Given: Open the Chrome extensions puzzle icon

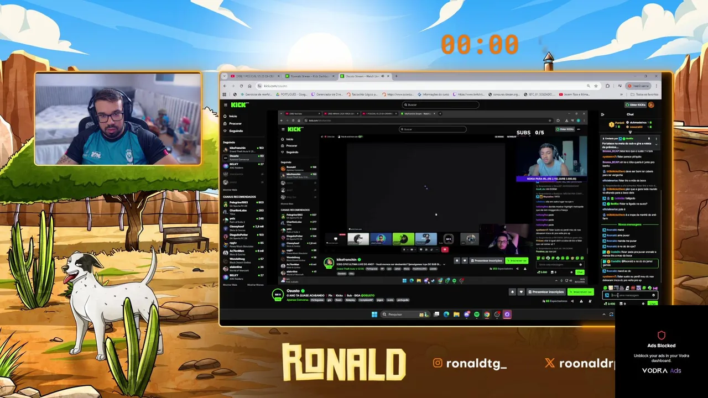Looking at the screenshot, I should (607, 86).
